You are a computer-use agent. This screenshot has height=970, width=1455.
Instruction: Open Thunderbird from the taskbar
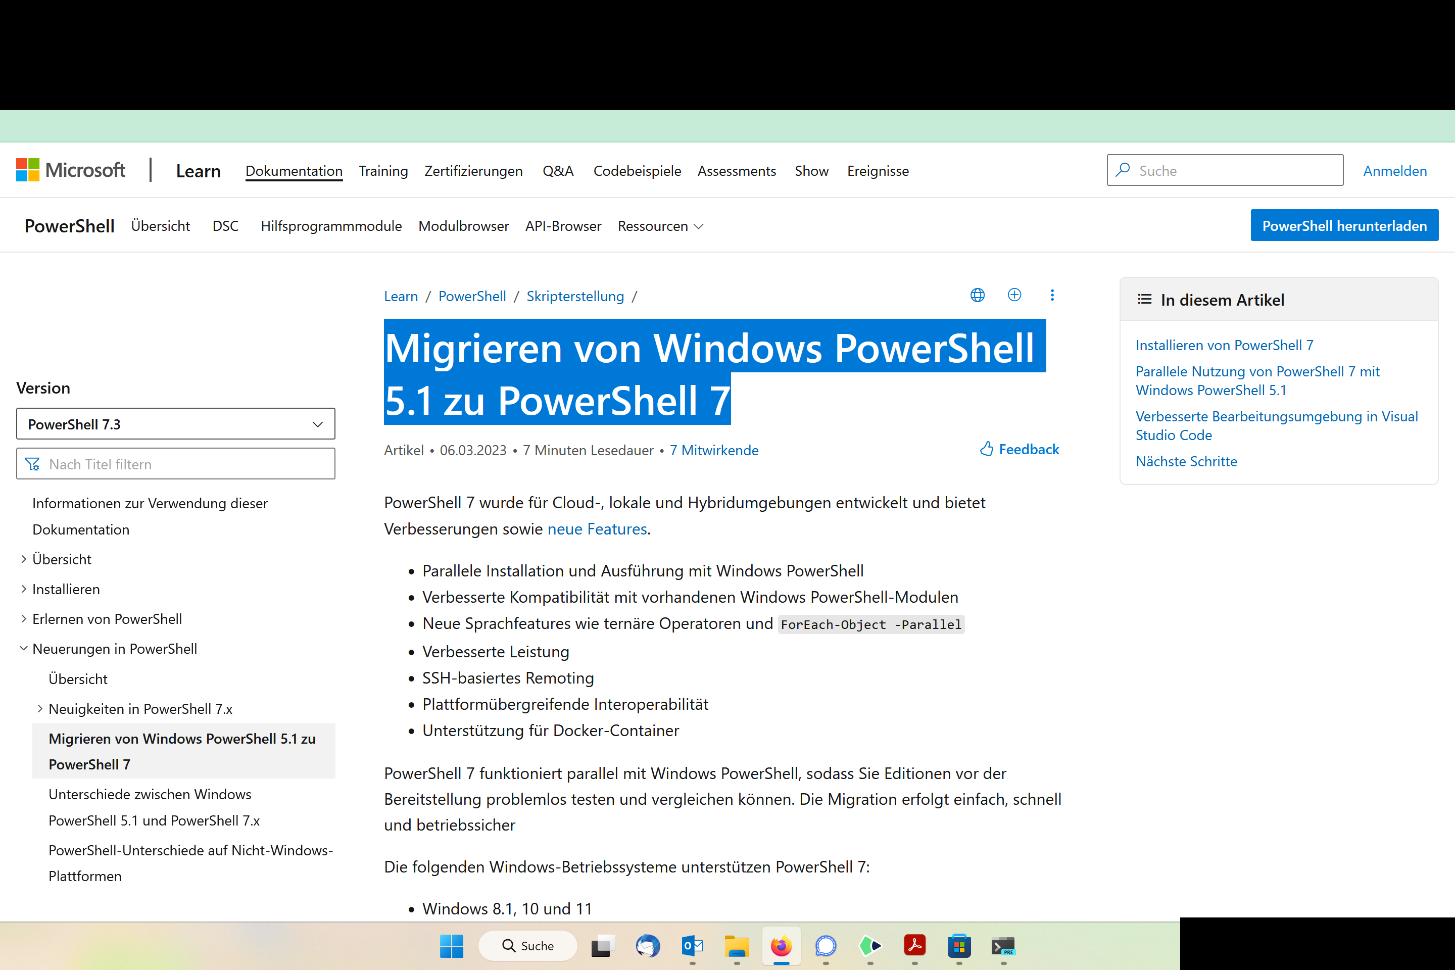pos(648,946)
